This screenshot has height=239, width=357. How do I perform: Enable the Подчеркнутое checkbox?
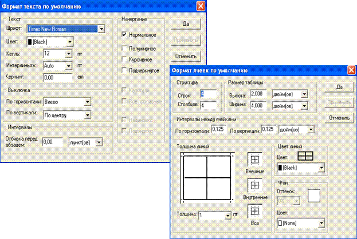124,70
